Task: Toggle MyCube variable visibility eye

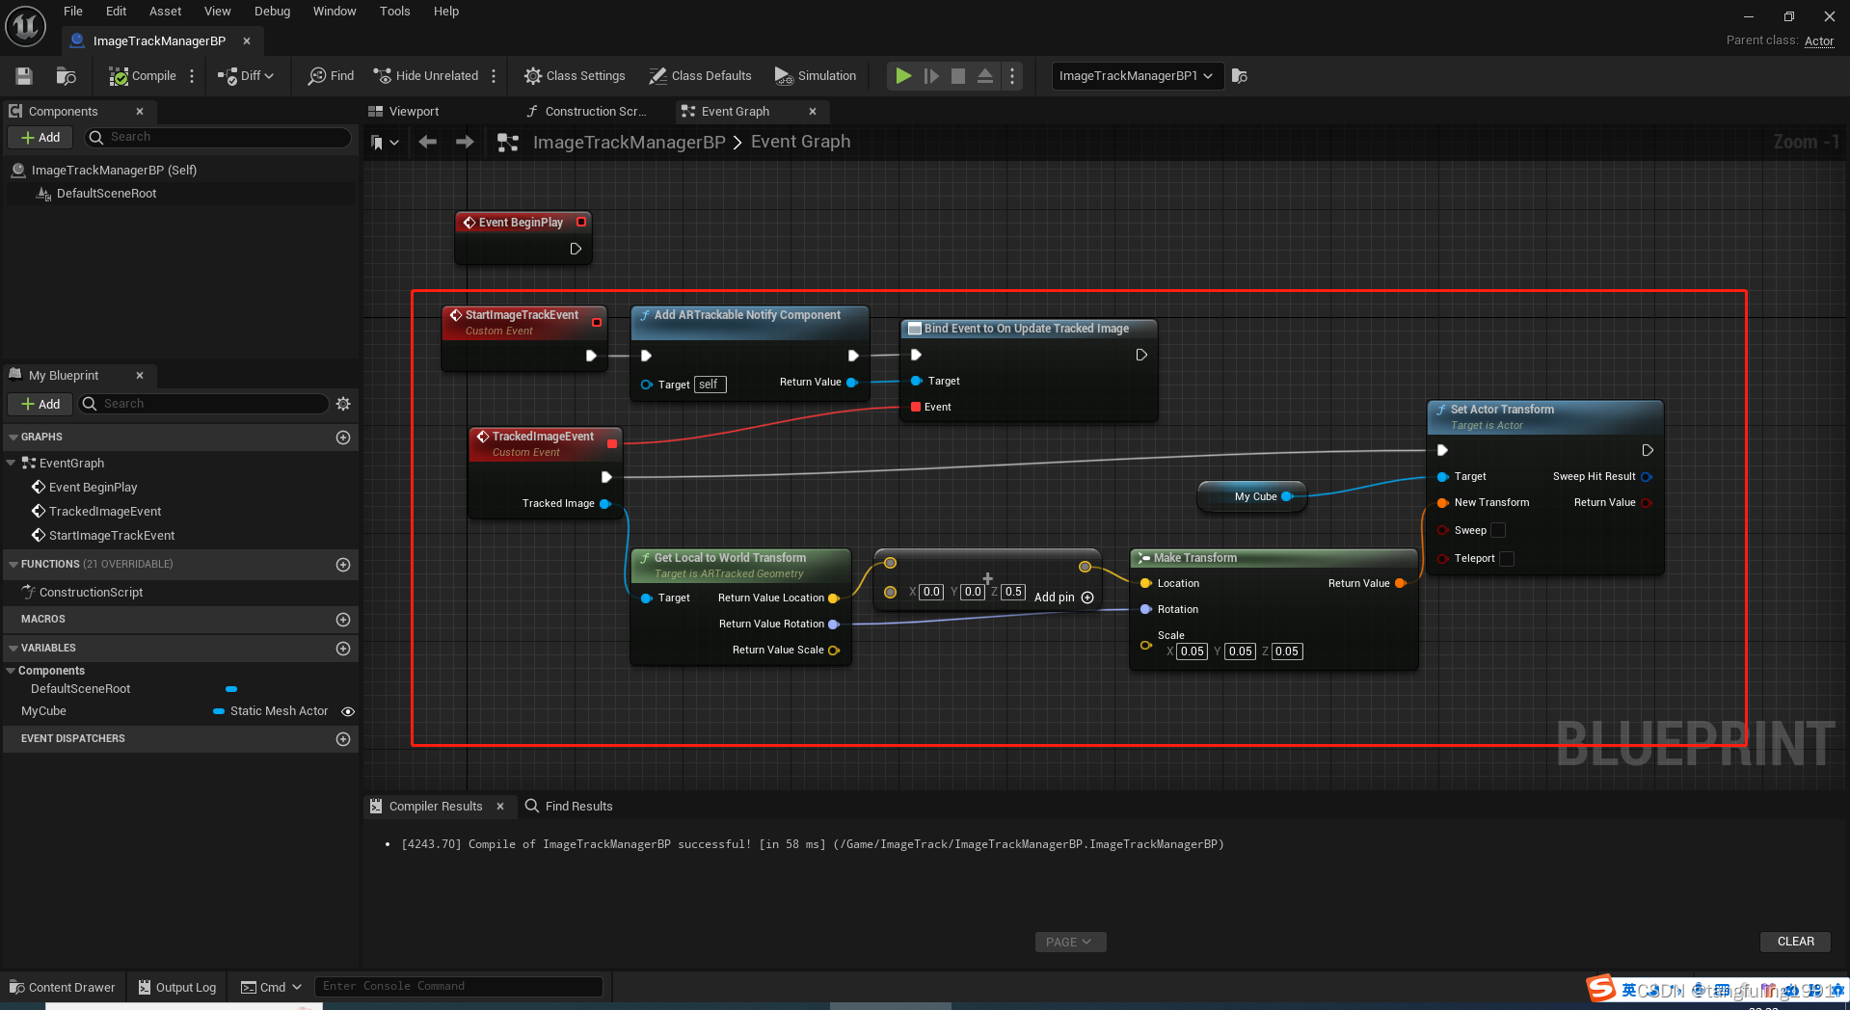Action: [x=348, y=712]
